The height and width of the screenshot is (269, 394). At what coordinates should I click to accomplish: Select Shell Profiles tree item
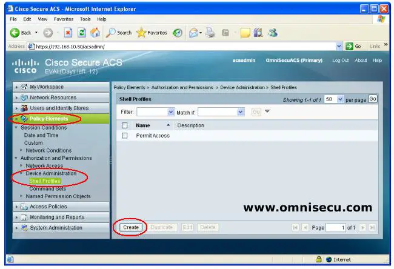pos(45,181)
